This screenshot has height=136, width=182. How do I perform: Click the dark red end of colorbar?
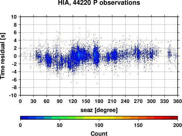click(174, 118)
